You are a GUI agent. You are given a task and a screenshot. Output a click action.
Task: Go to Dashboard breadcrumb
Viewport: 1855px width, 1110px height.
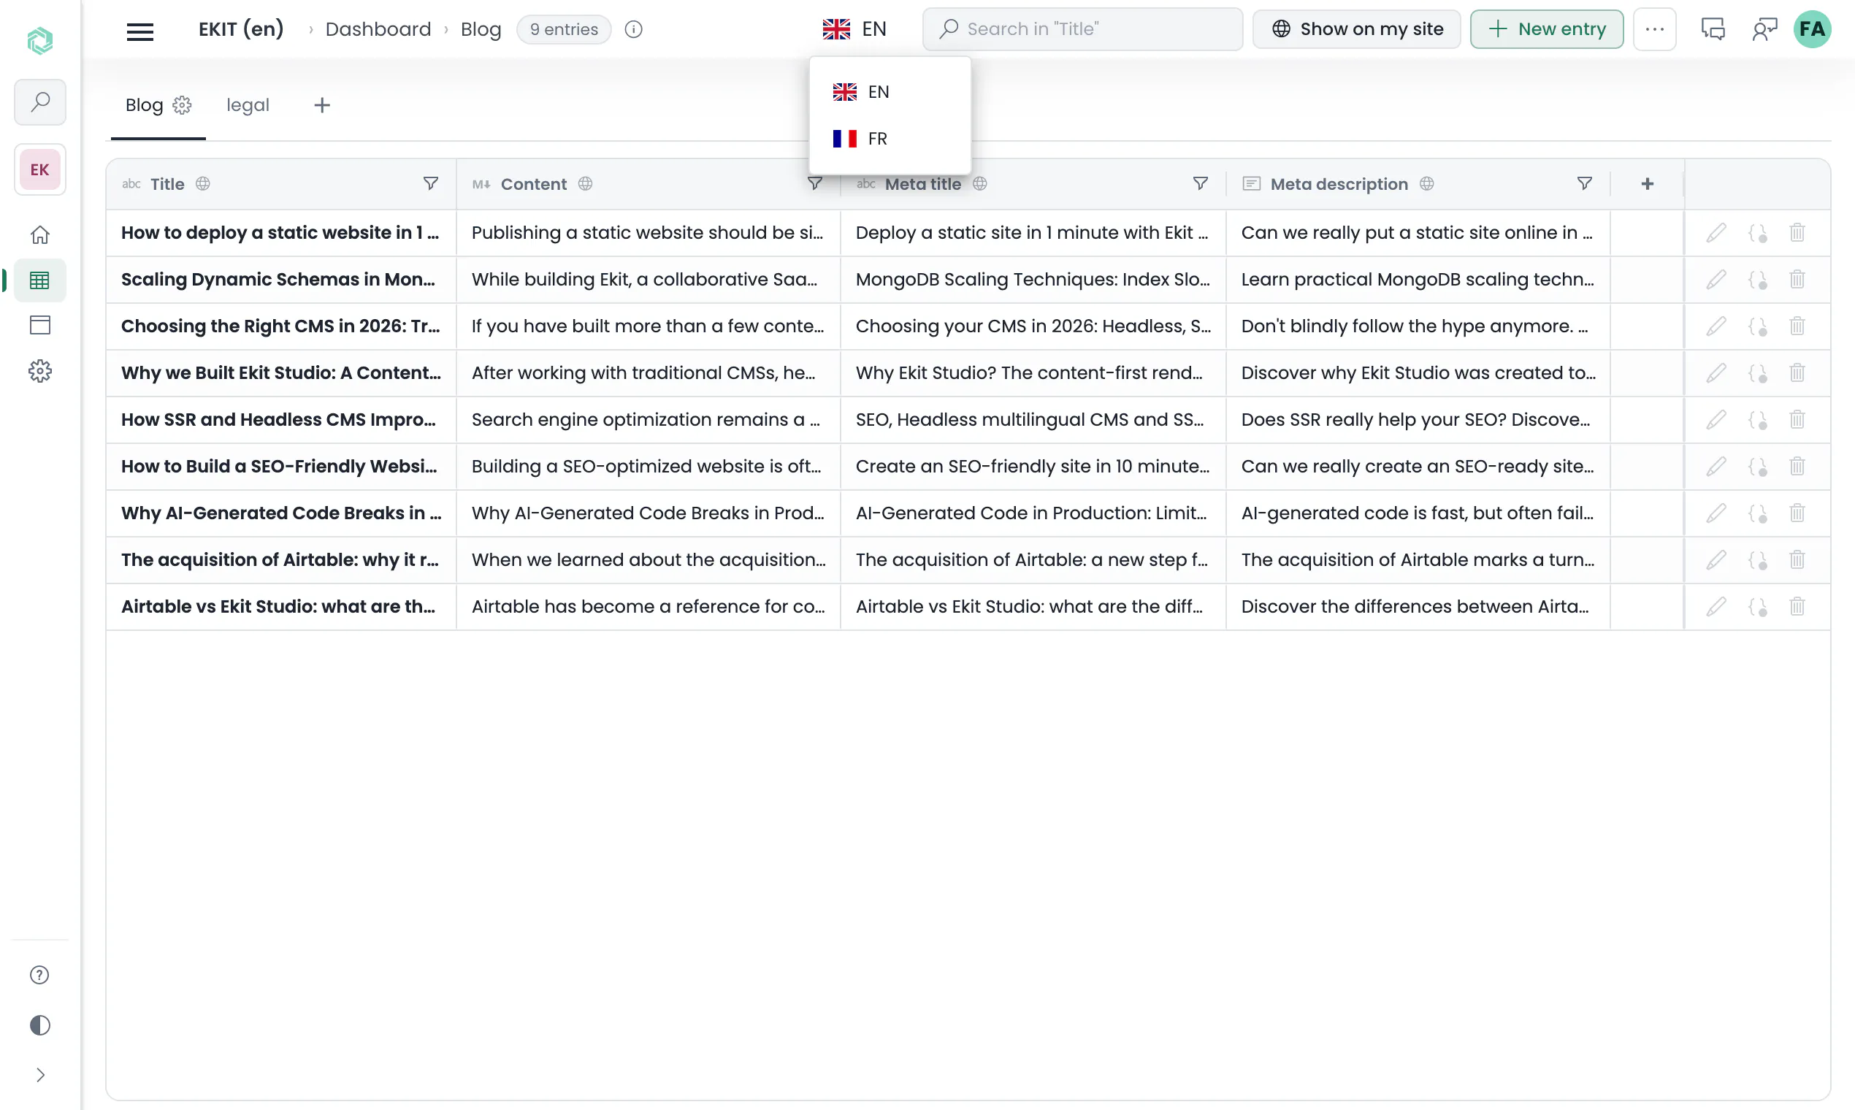tap(378, 29)
